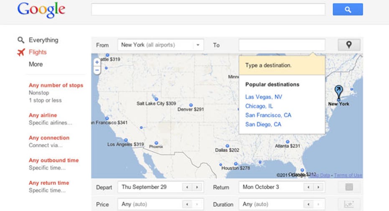Open the calendar icon beside Return date
The width and height of the screenshot is (389, 211).
coord(349,187)
